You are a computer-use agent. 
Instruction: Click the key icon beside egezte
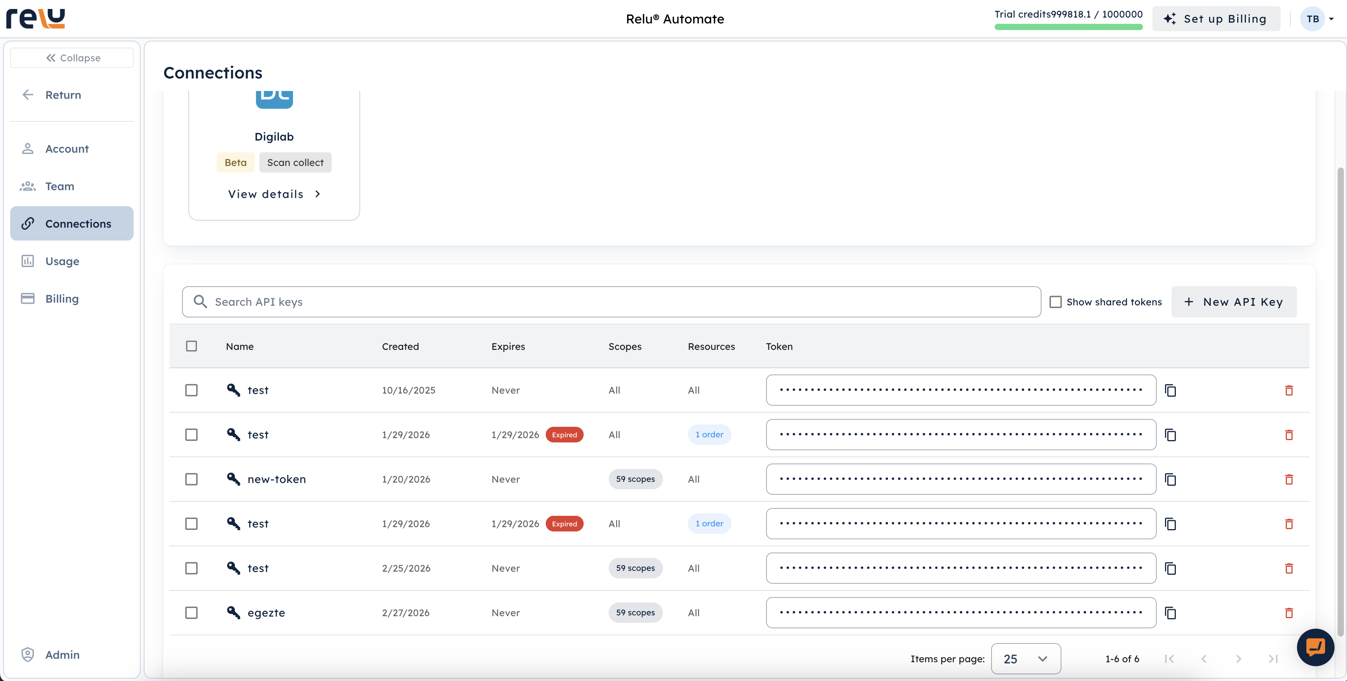tap(233, 612)
